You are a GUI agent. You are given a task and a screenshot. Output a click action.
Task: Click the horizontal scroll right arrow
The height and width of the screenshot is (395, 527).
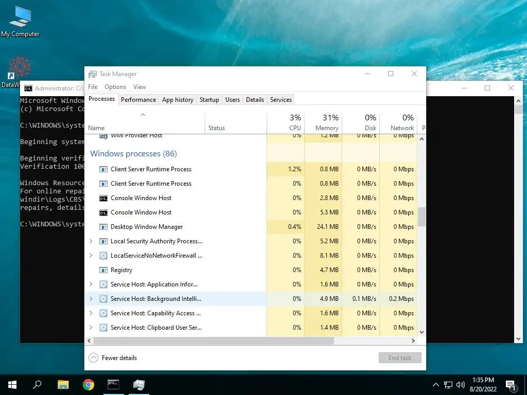(413, 340)
